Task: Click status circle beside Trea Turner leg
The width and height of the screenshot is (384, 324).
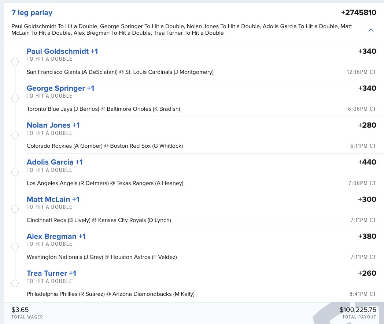Action: coord(15,283)
